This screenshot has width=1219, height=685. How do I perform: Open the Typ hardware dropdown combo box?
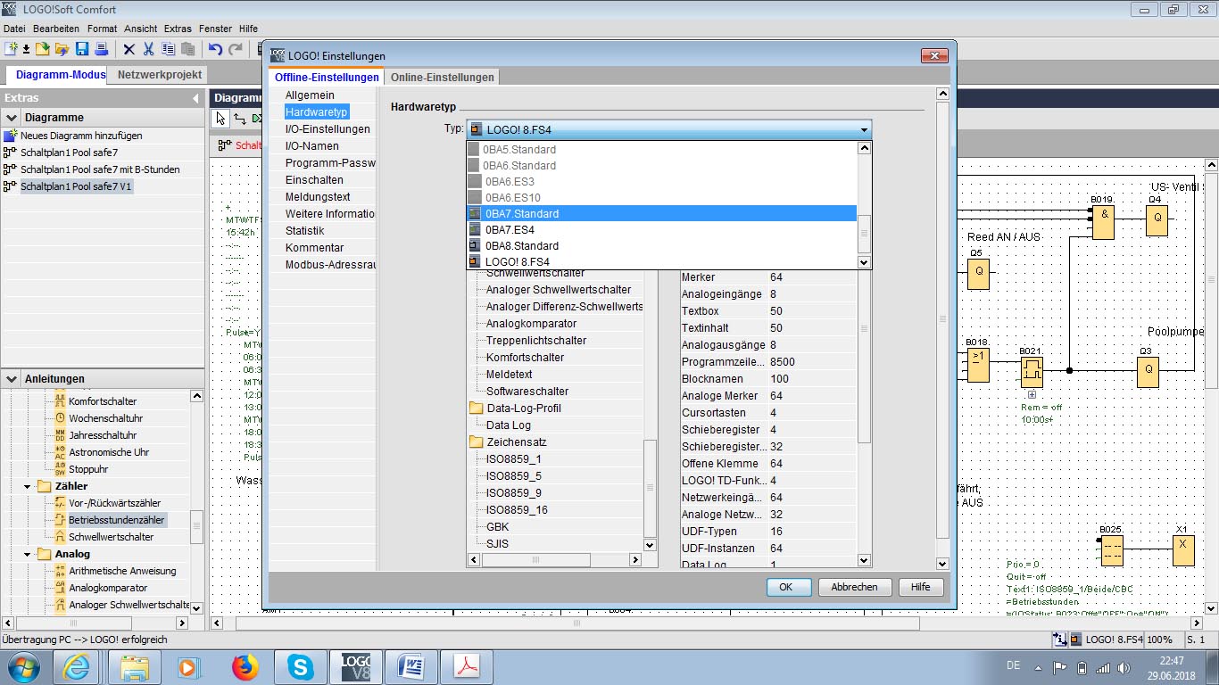tap(668, 129)
